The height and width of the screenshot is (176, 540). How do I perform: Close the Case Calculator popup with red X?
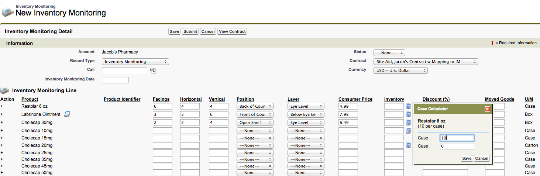487,109
